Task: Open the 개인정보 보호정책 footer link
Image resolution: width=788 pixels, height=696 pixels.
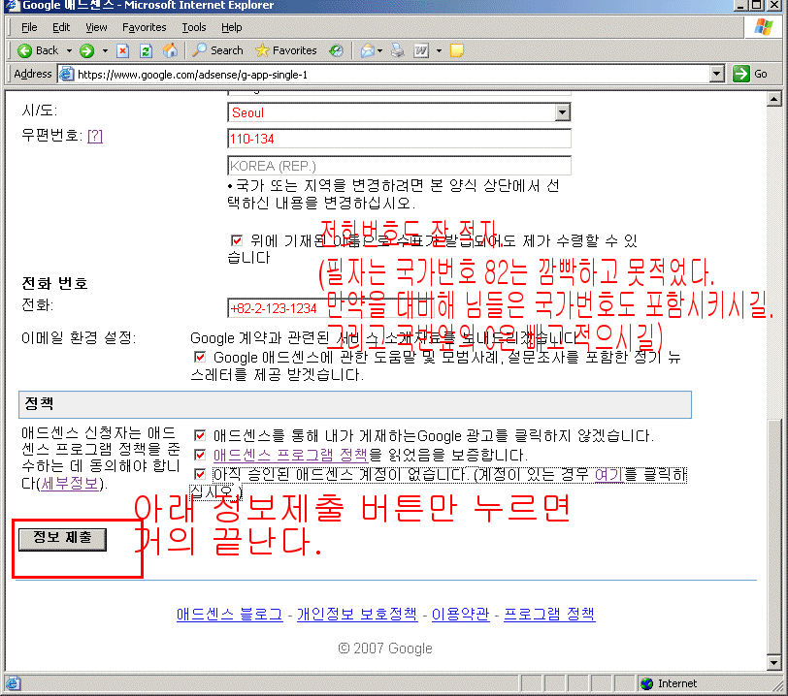Action: coord(357,615)
